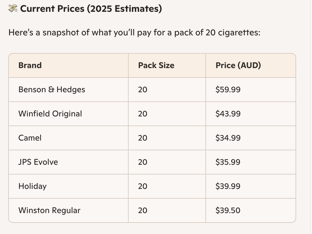
Task: Click the Benson & Hedges brand cell
Action: pos(52,89)
